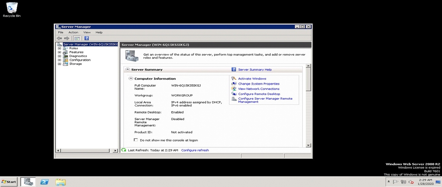Expand the Diagnostics tree node
442x187 pixels.
59,56
